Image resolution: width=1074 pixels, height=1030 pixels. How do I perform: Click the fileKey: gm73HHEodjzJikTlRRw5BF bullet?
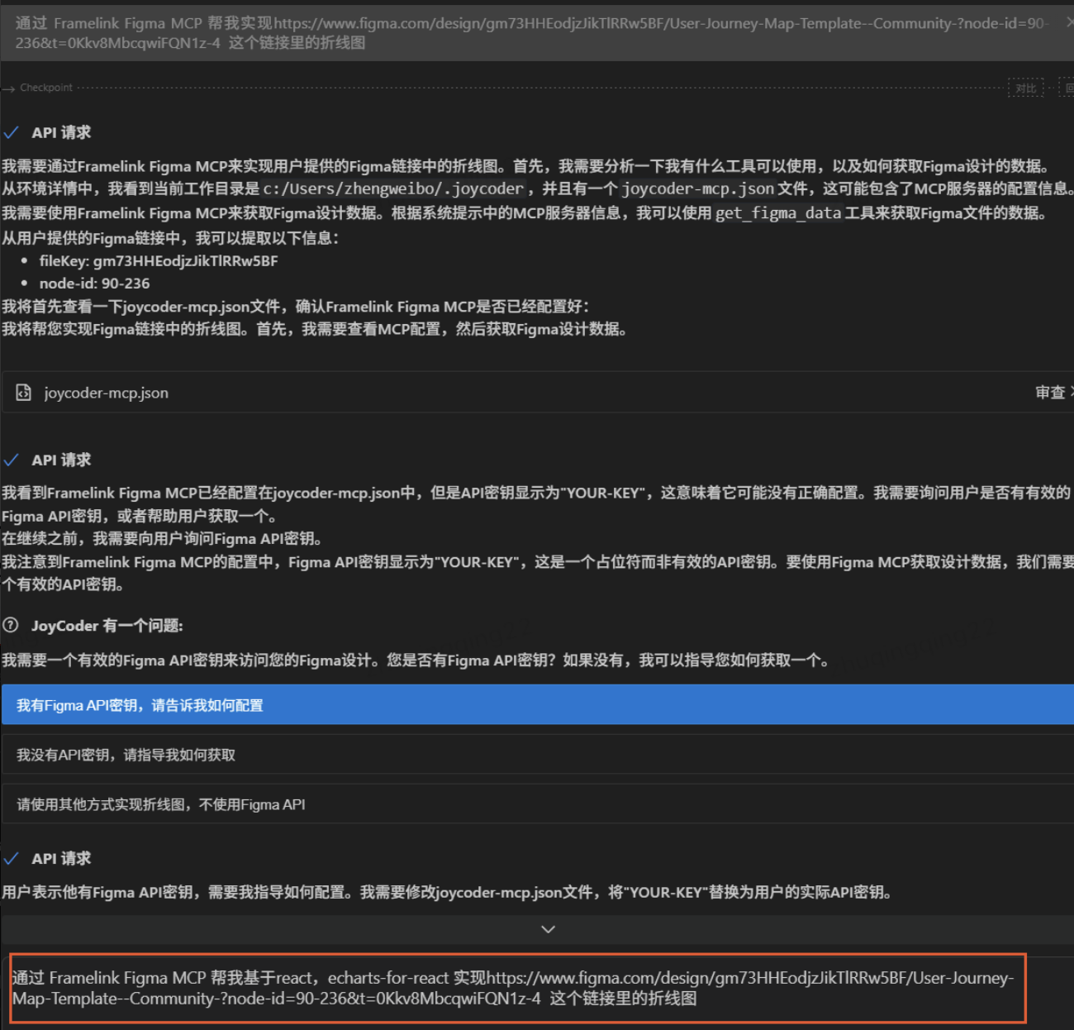pos(159,261)
